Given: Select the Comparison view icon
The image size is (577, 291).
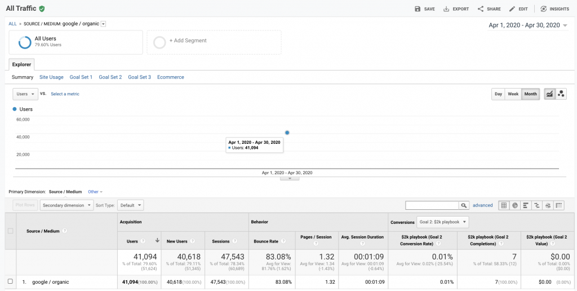Looking at the screenshot, I should [537, 205].
